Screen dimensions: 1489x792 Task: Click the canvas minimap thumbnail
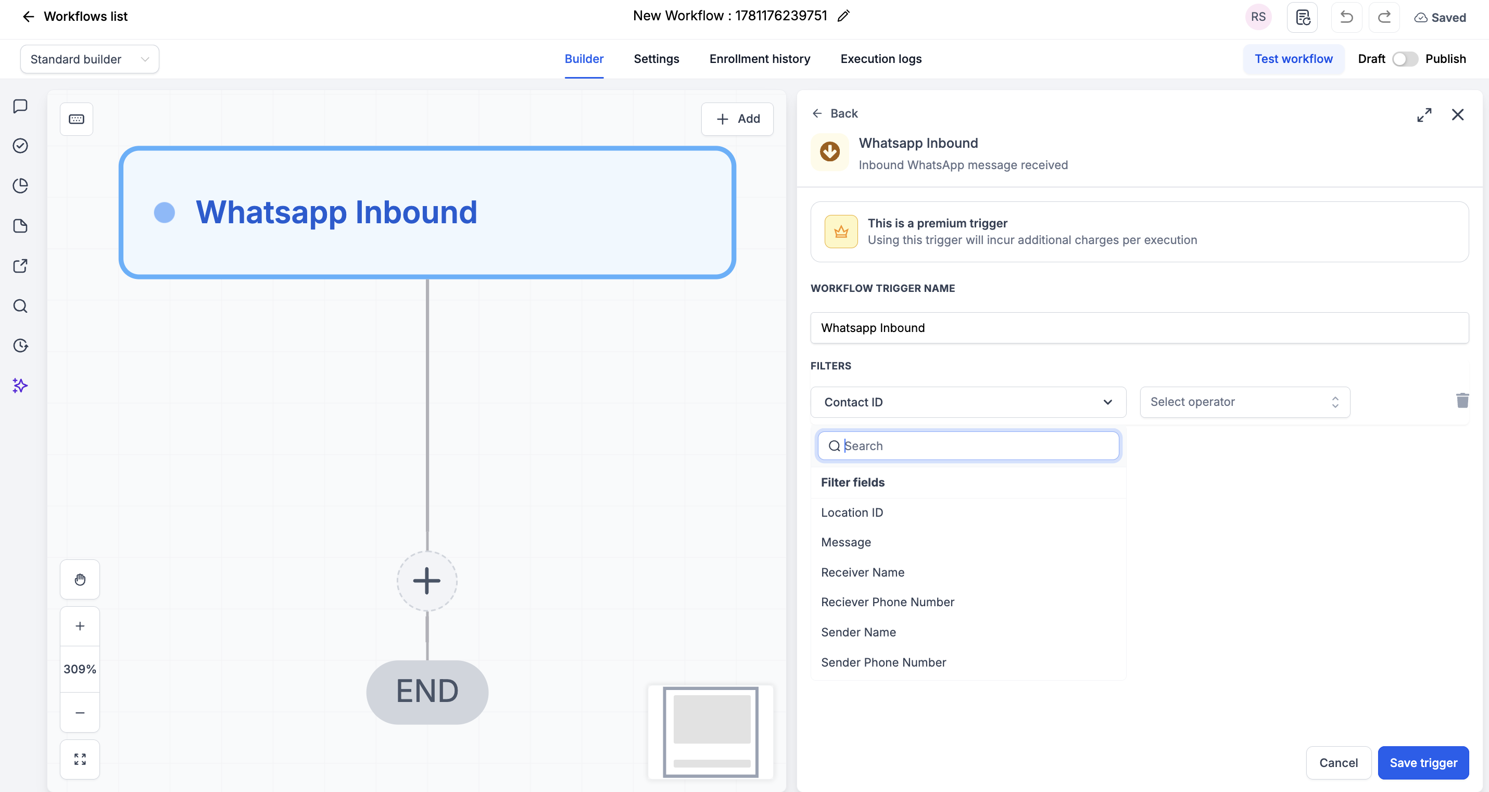tap(710, 731)
